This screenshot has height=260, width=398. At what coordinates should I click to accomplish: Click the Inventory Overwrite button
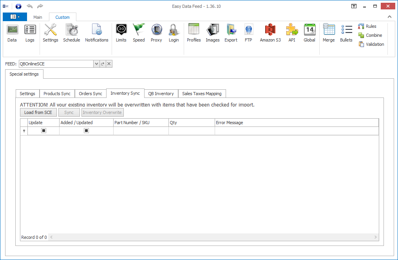pyautogui.click(x=102, y=112)
